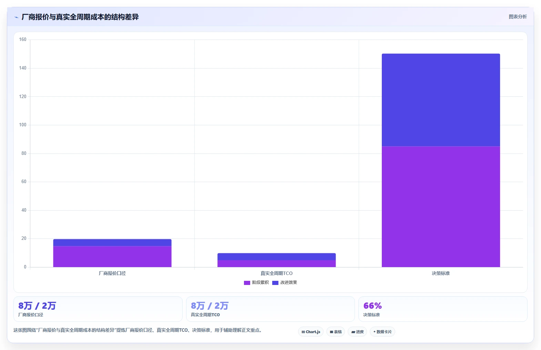Image resolution: width=541 pixels, height=350 pixels.
Task: Click the 160 y-axis tick value
Action: coord(23,40)
